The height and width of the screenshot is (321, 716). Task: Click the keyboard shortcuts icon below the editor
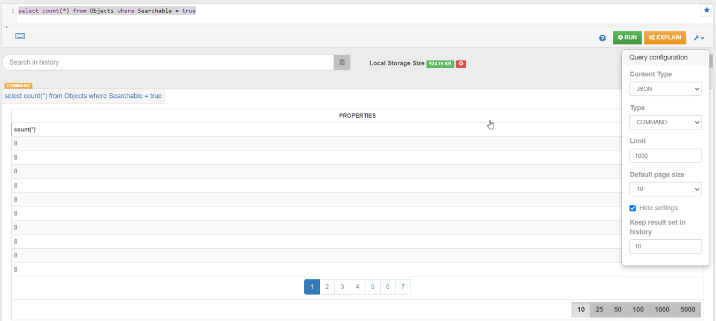pyautogui.click(x=20, y=36)
